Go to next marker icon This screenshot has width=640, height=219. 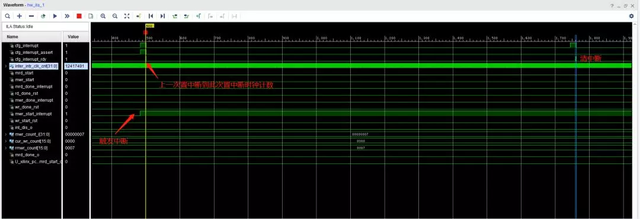click(222, 16)
